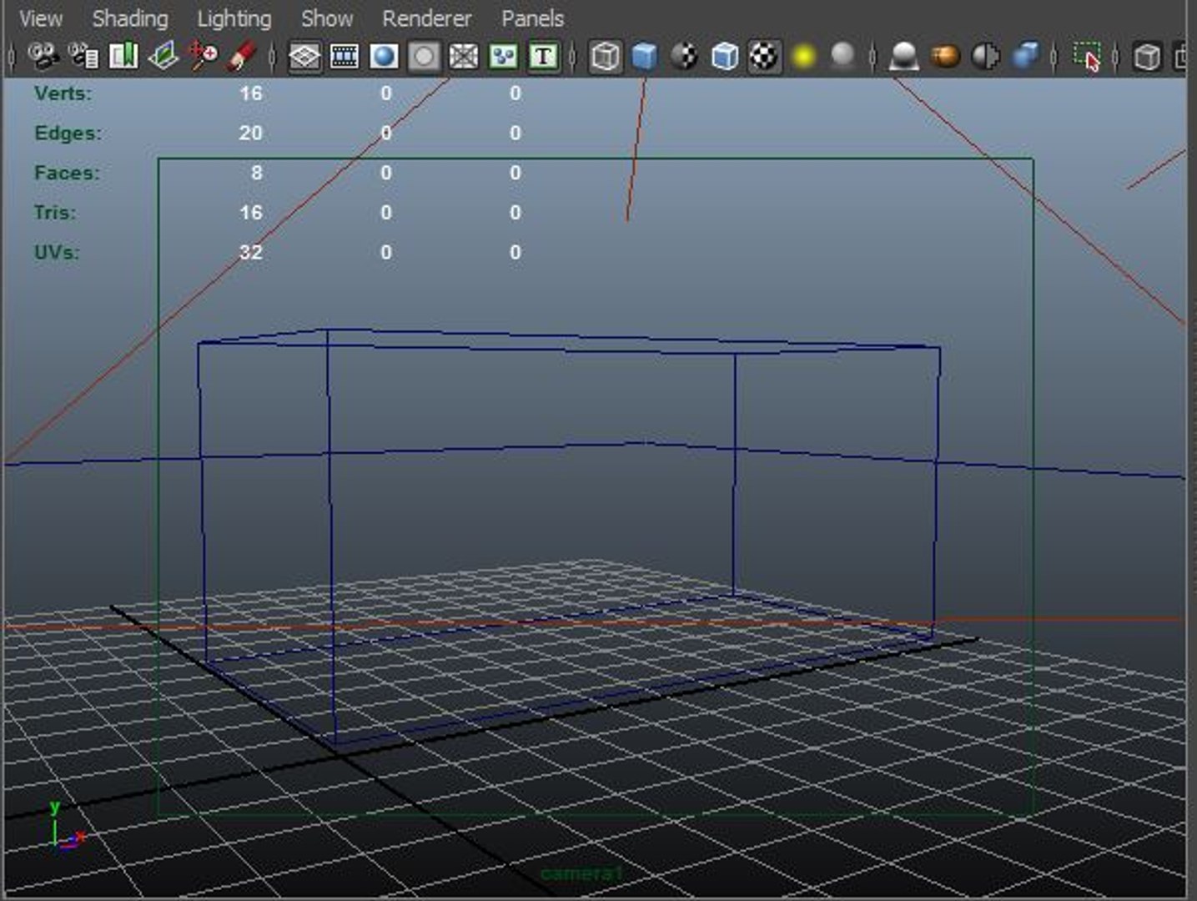Click the Faces label in HUD
The image size is (1197, 901).
[67, 173]
